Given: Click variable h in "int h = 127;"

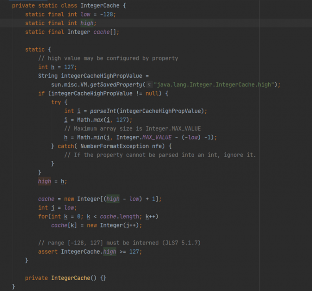Looking at the screenshot, I should pos(53,67).
